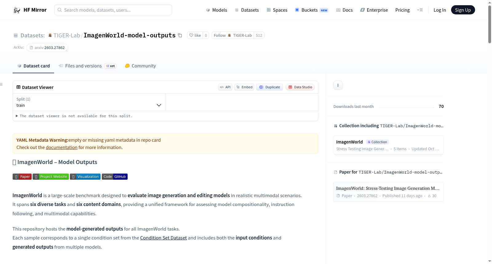Open the navigation overflow menu icon
The image size is (492, 264).
point(420,10)
